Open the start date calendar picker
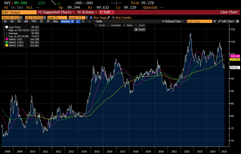 click(x=21, y=17)
